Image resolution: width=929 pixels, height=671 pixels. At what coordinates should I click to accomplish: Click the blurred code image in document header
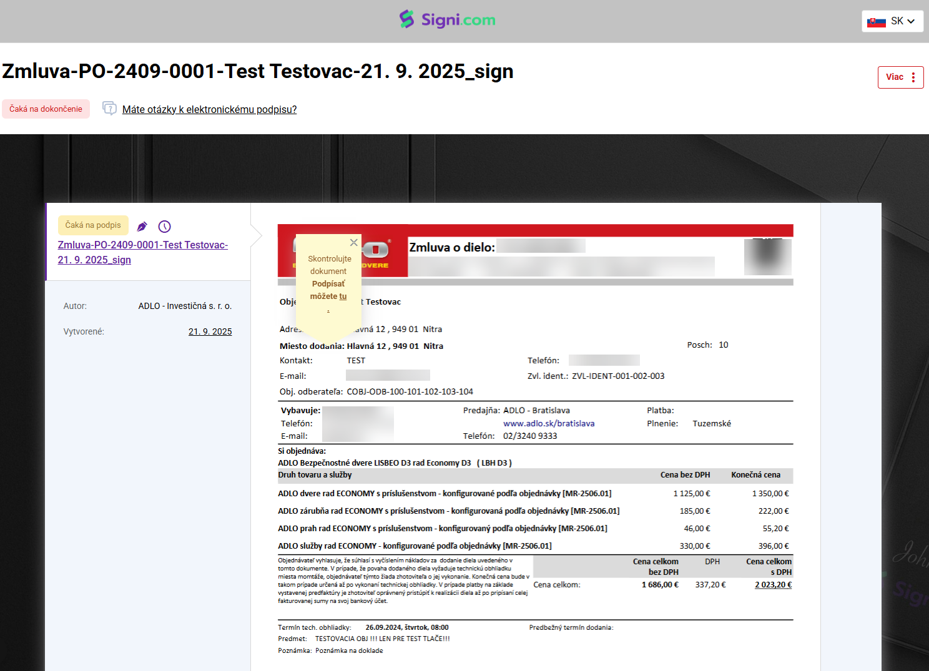767,257
